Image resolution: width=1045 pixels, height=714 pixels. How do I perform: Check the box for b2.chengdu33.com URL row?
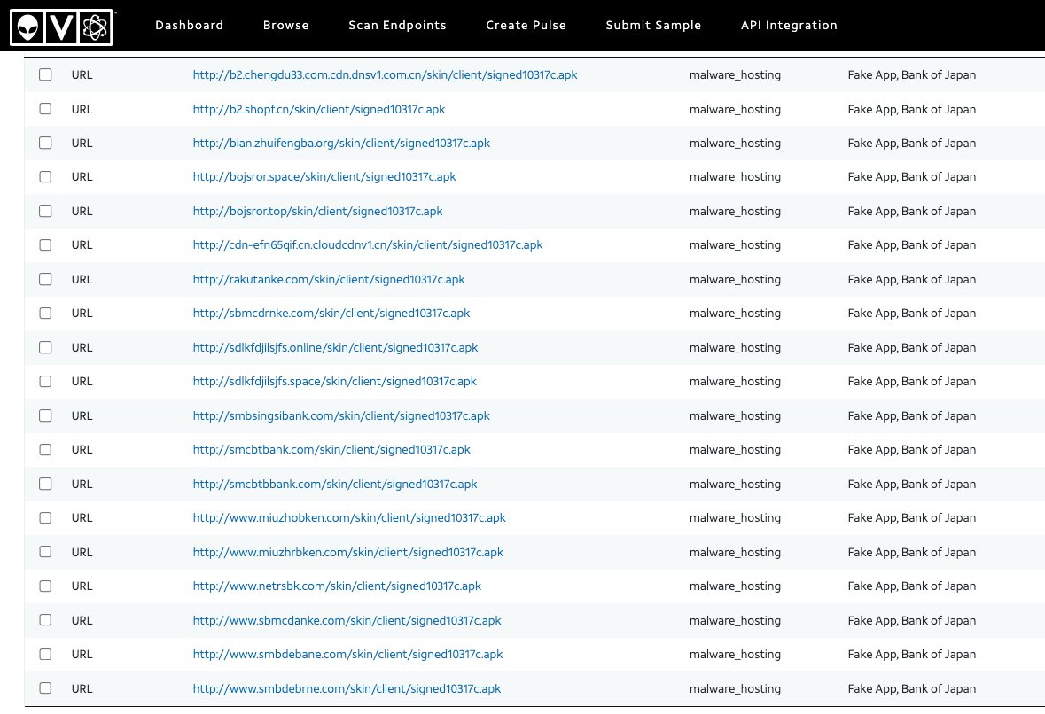click(x=45, y=74)
